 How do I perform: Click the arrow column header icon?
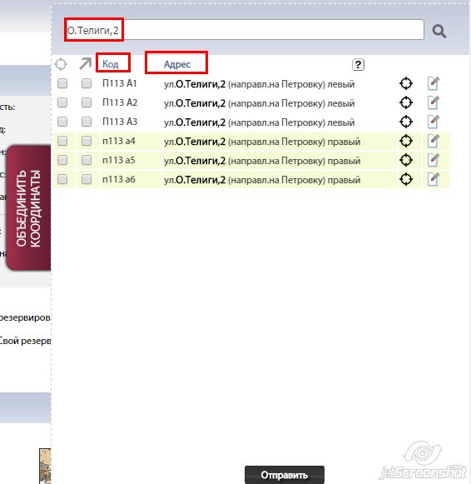86,63
